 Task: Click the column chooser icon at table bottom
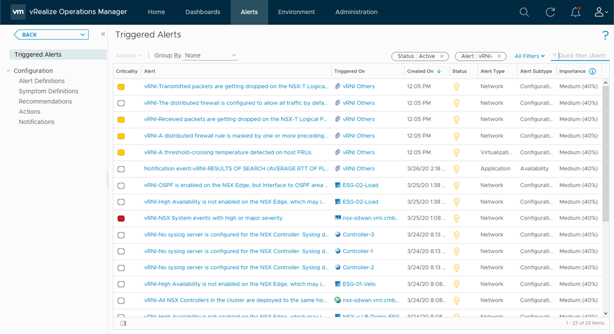click(x=123, y=323)
